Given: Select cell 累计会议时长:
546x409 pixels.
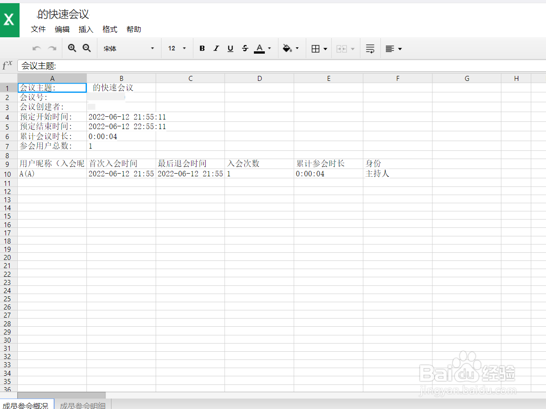Looking at the screenshot, I should click(52, 136).
